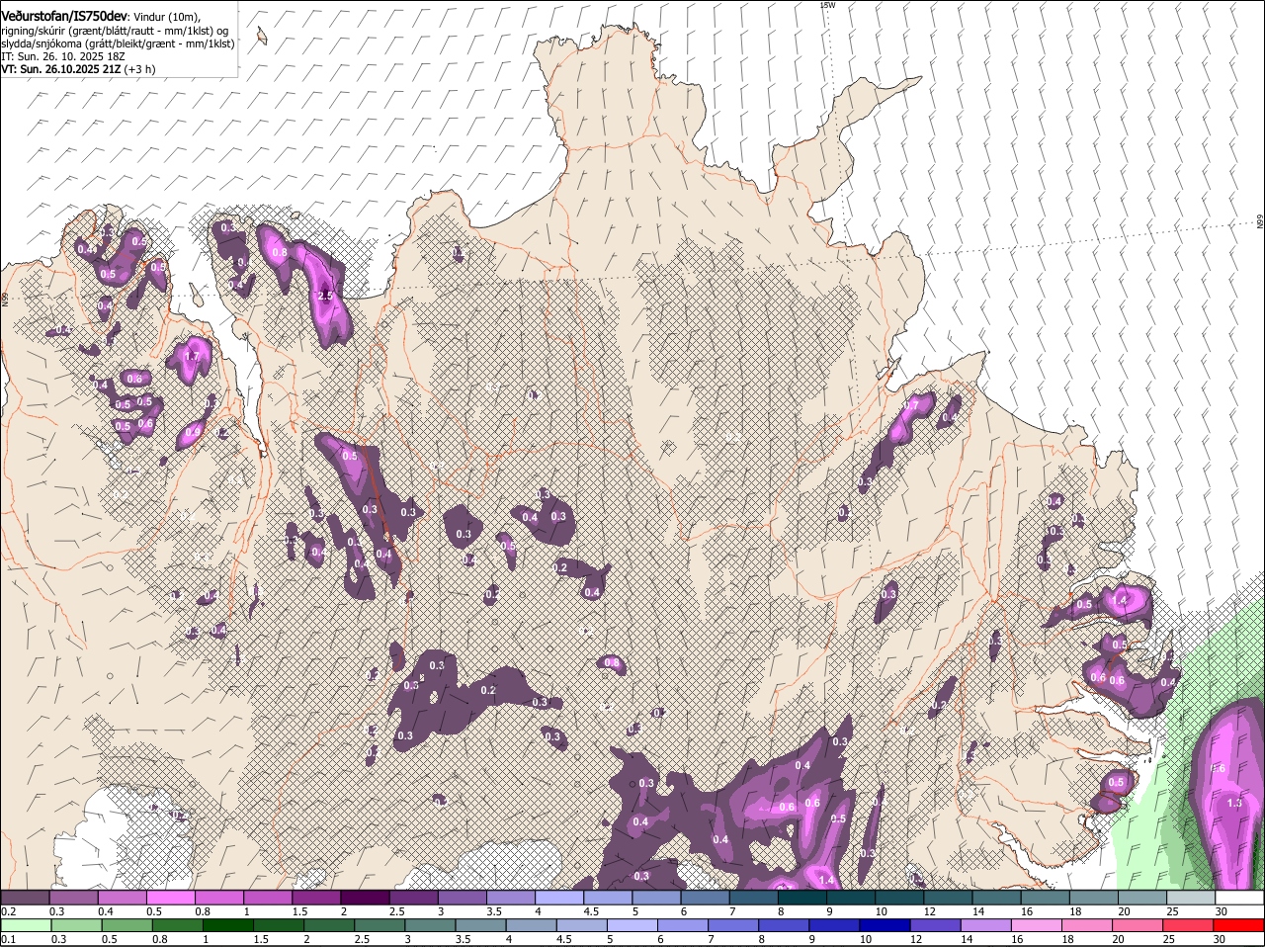Viewport: 1265px width, 947px height.
Task: Select the 20 swatch in the lower scale
Action: (x=1138, y=925)
